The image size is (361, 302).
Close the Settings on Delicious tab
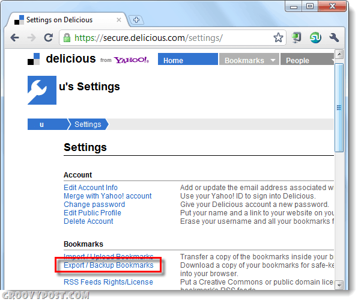tap(119, 20)
